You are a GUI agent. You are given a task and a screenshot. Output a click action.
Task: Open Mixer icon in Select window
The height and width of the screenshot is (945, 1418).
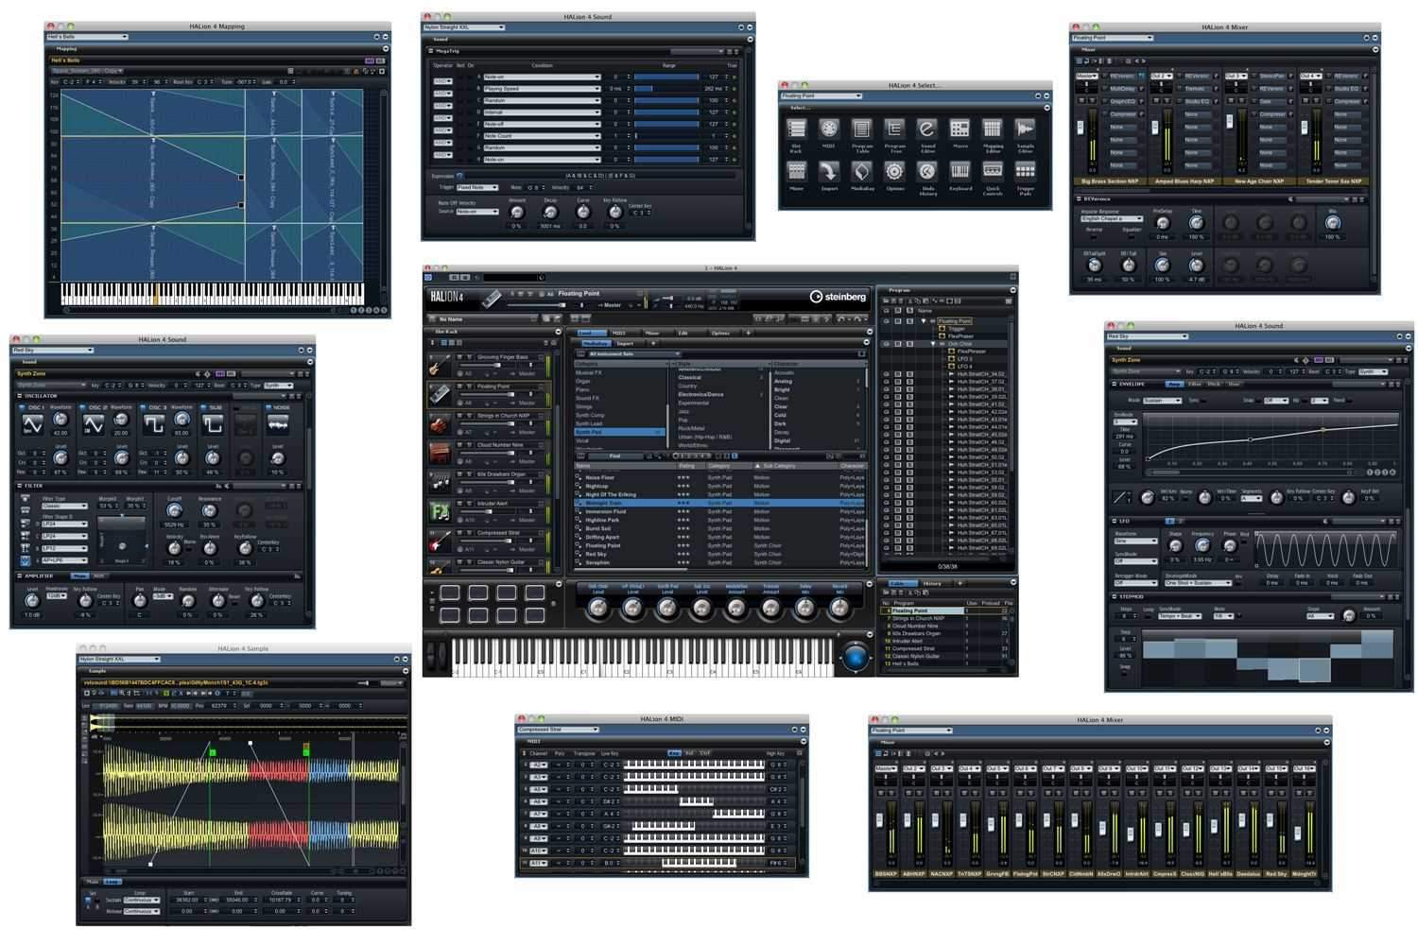[x=797, y=171]
